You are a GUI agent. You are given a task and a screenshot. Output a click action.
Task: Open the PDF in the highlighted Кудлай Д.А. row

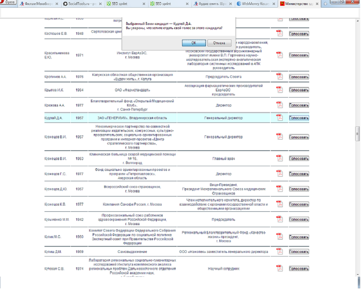click(279, 117)
